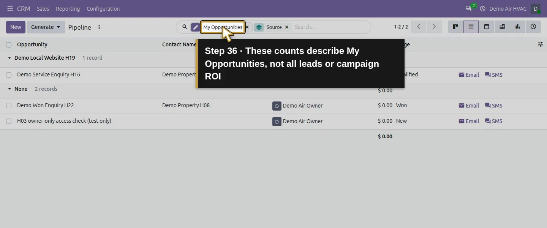Open the apps grid menu
Screen dimensions: 547x228
coord(10,9)
